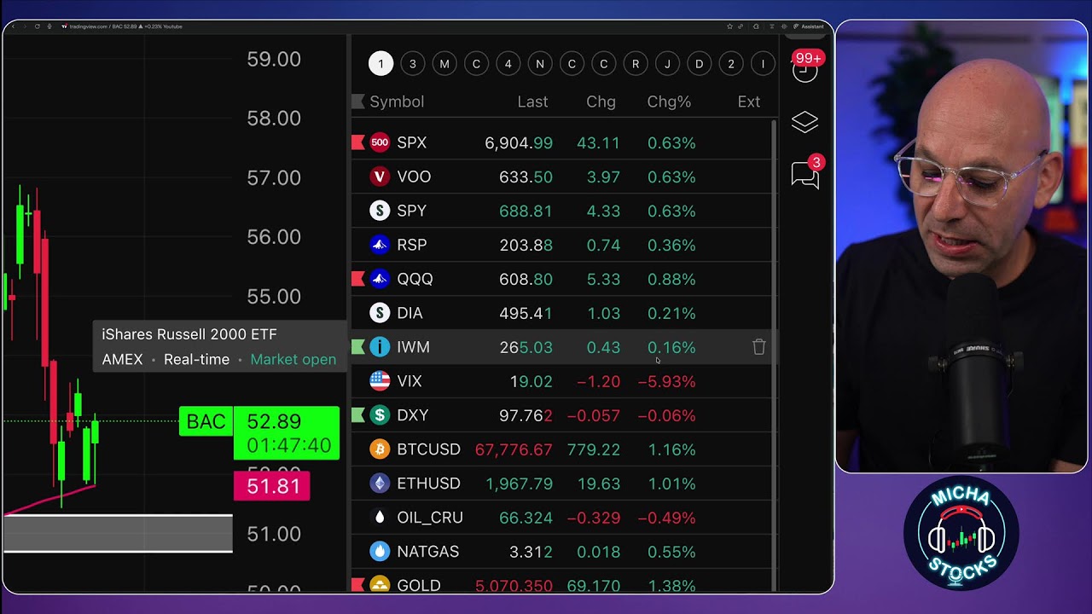Toggle the red flag on SPX row
Screen dimensions: 1092x614
[x=358, y=142]
